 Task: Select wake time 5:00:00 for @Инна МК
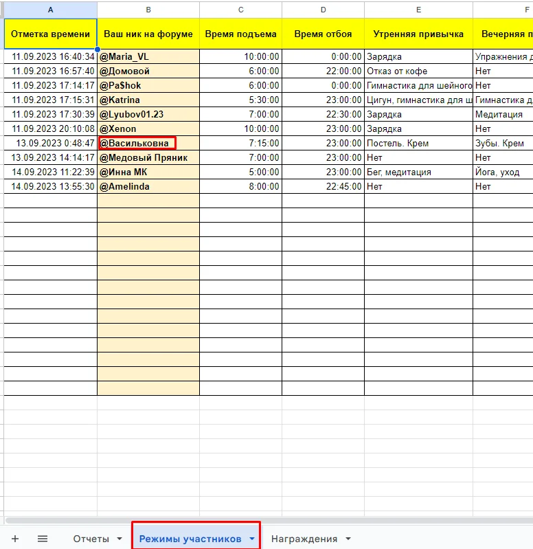point(241,172)
